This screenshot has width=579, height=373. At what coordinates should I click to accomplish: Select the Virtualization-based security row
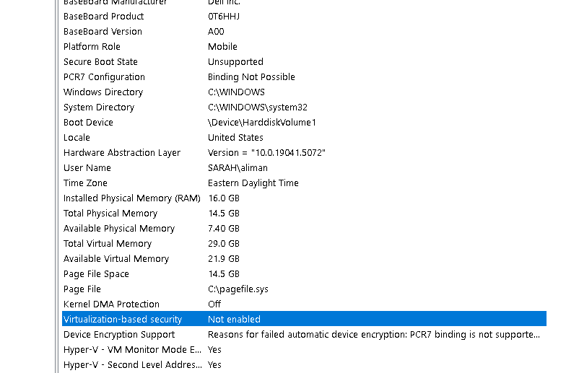coord(123,319)
